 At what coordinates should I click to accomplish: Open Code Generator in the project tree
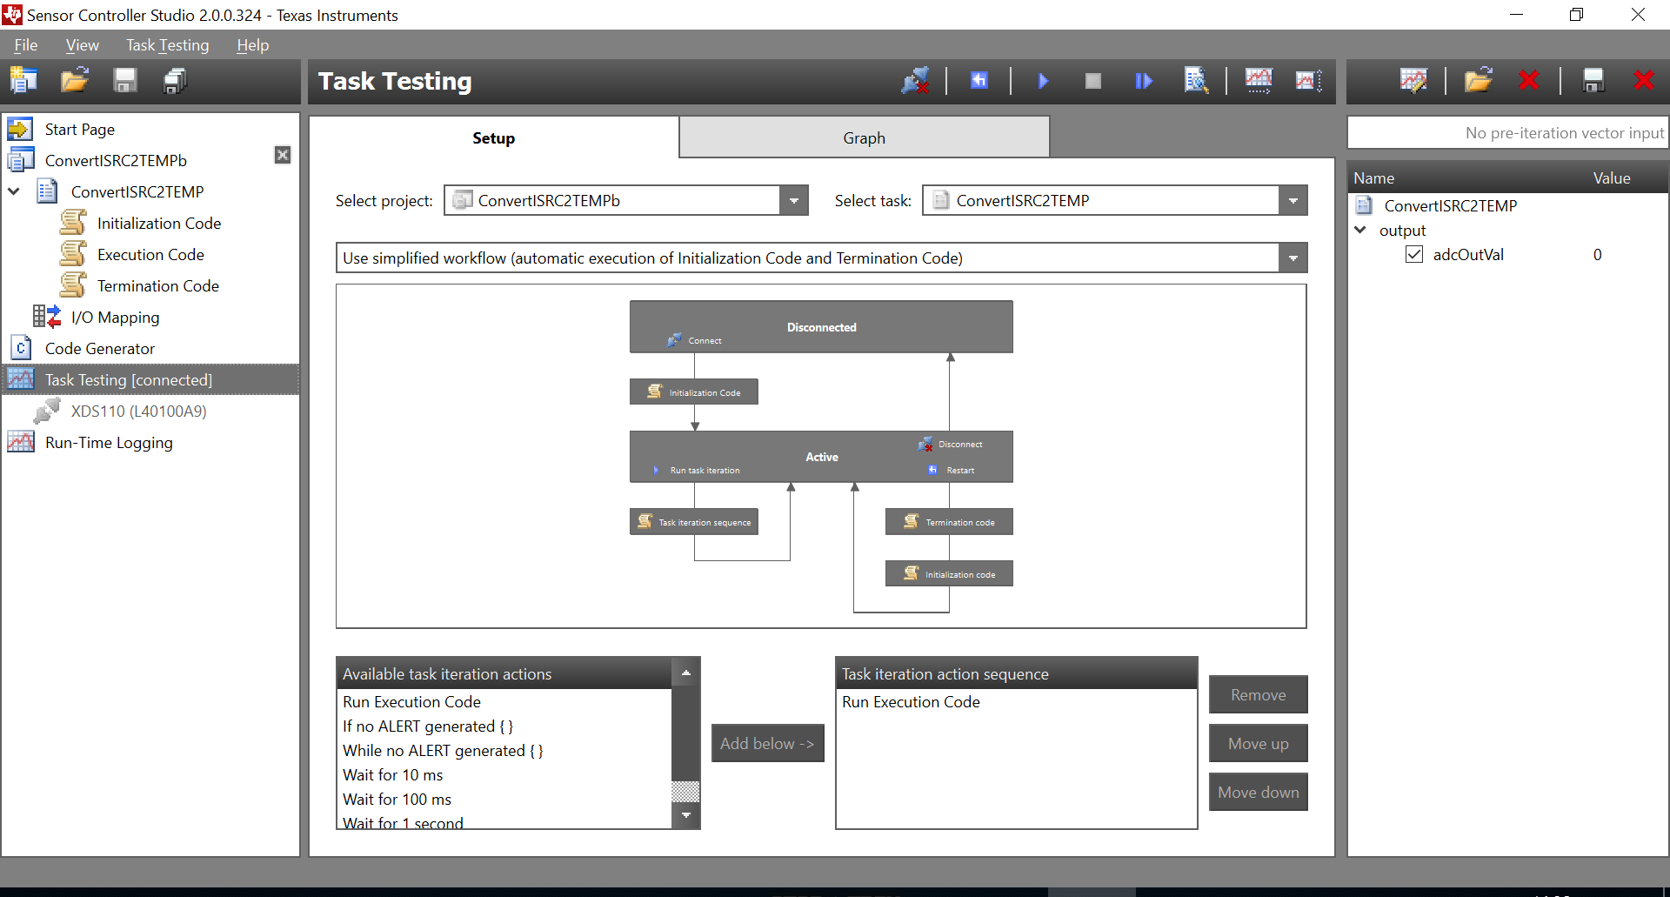[x=100, y=349]
